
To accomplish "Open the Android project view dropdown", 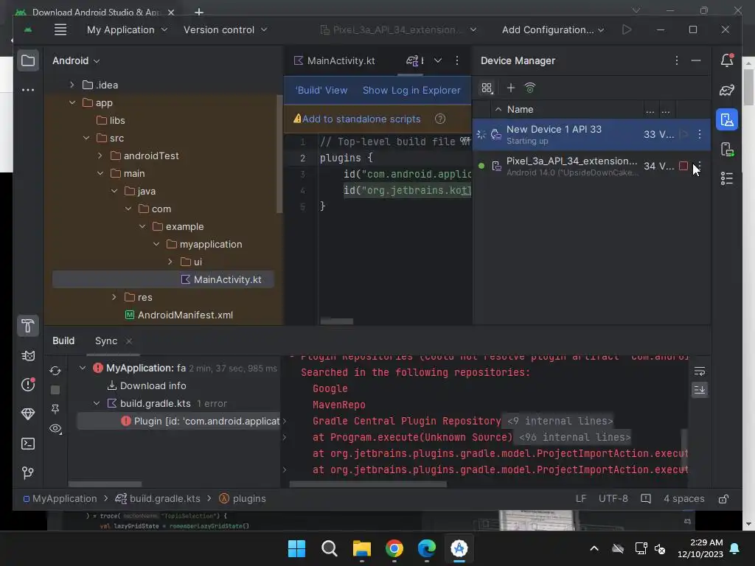I will point(76,60).
